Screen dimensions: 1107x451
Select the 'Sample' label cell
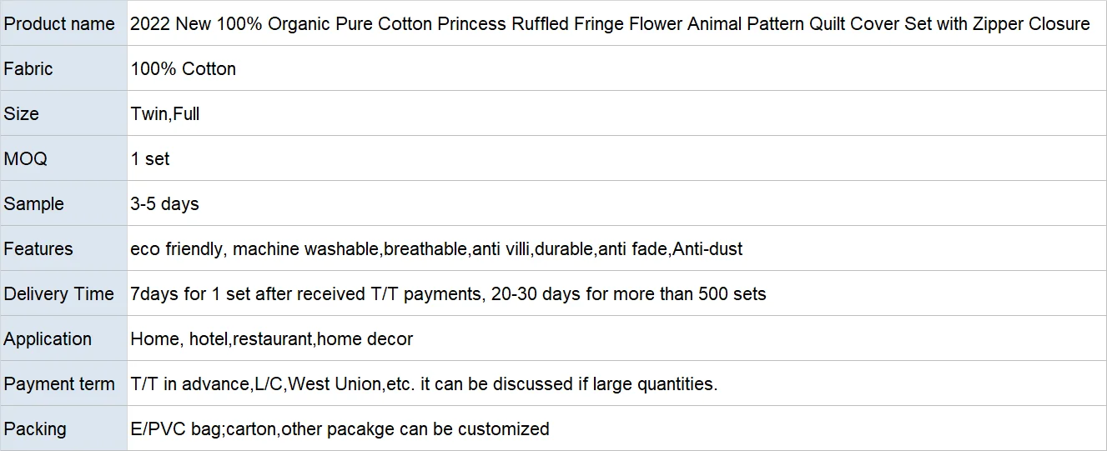pos(63,203)
